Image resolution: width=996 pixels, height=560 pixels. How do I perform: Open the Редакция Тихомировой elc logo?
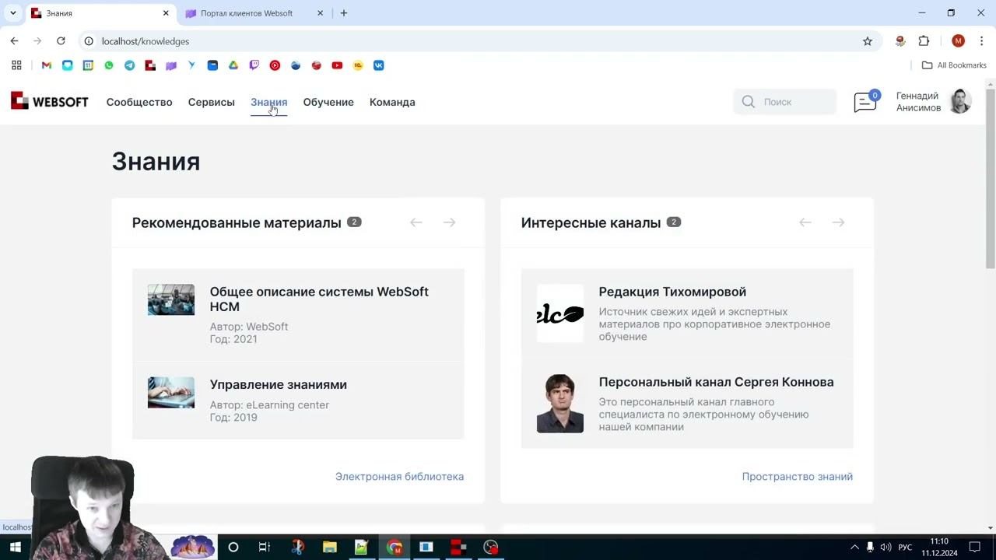[560, 313]
